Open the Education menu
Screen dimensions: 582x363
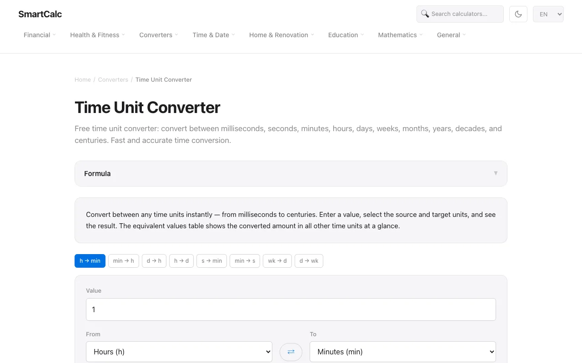(x=346, y=35)
